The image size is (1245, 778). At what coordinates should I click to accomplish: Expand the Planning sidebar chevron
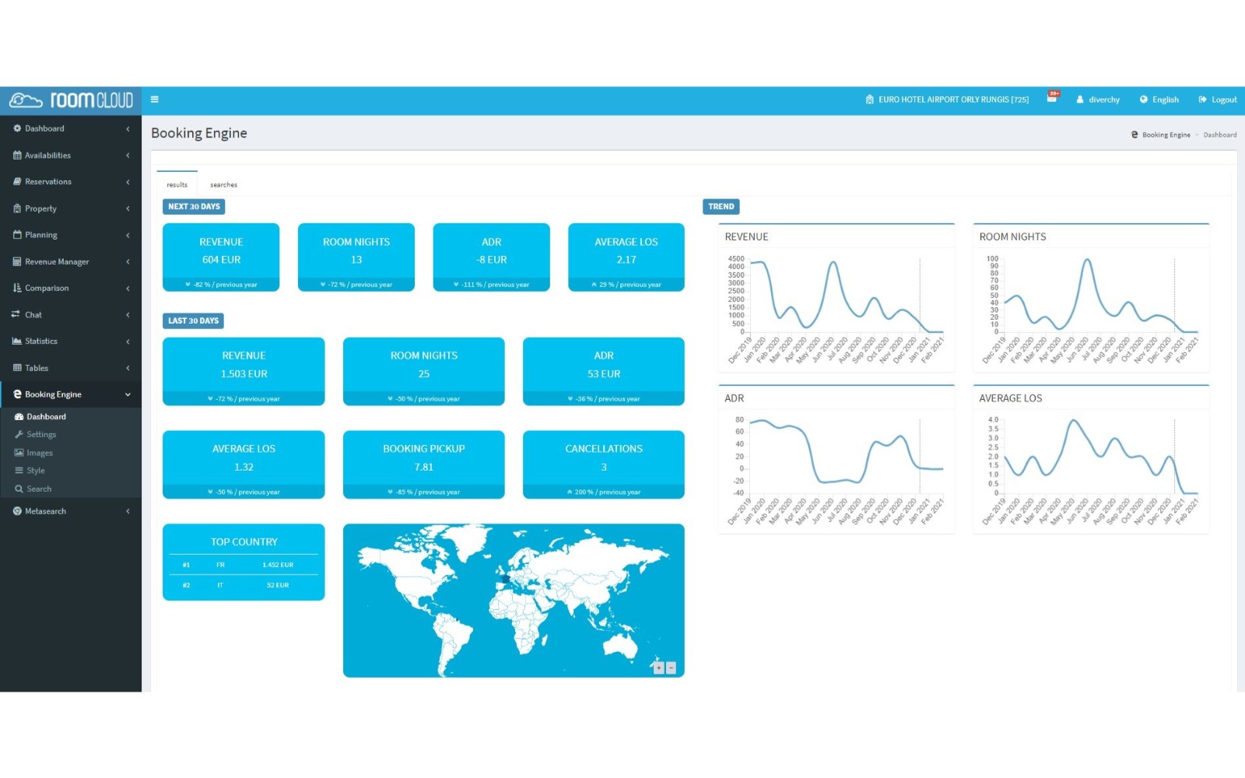pos(128,235)
